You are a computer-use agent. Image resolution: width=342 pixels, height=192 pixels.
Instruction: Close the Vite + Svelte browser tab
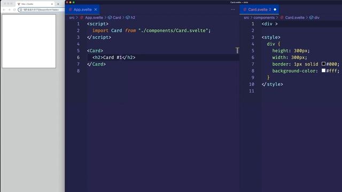(52, 4)
